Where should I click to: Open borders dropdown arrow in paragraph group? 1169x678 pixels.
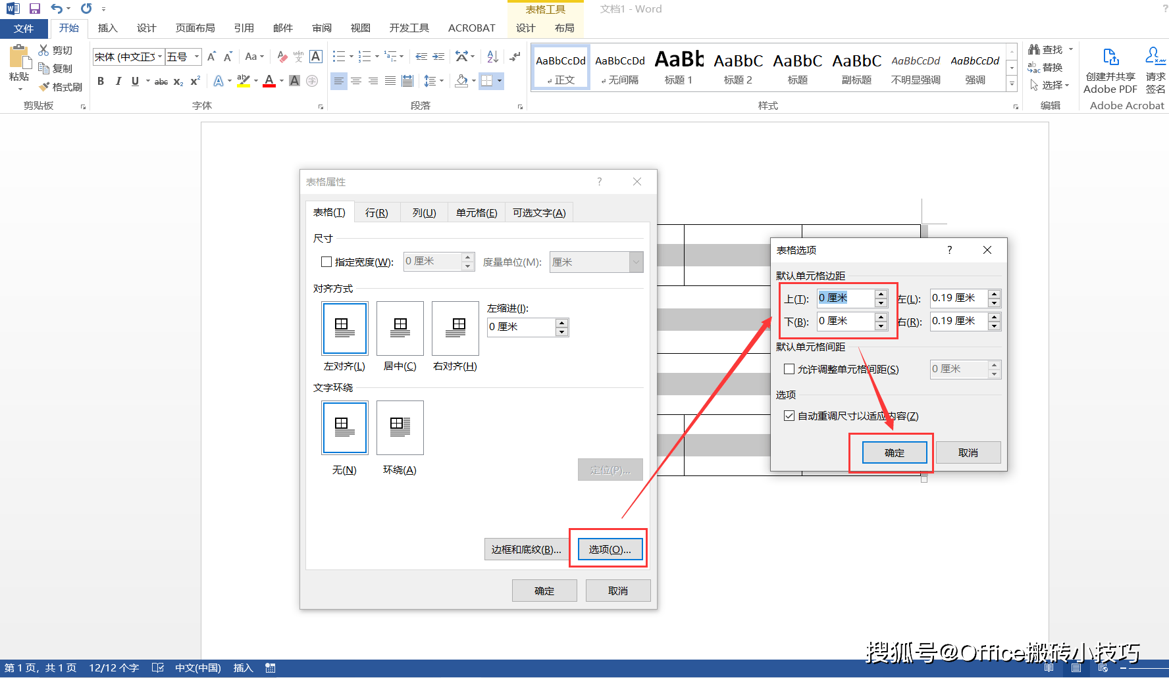[500, 81]
